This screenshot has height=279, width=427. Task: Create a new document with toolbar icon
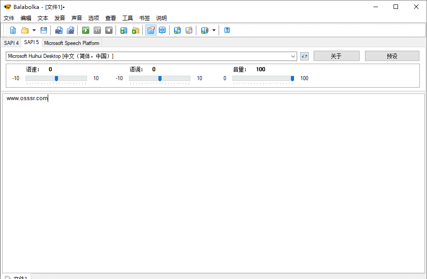pyautogui.click(x=13, y=30)
